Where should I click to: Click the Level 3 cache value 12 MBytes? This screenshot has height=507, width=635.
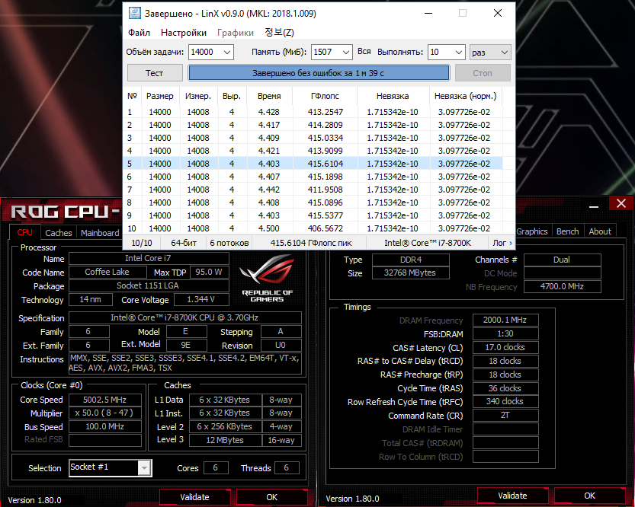click(x=225, y=440)
